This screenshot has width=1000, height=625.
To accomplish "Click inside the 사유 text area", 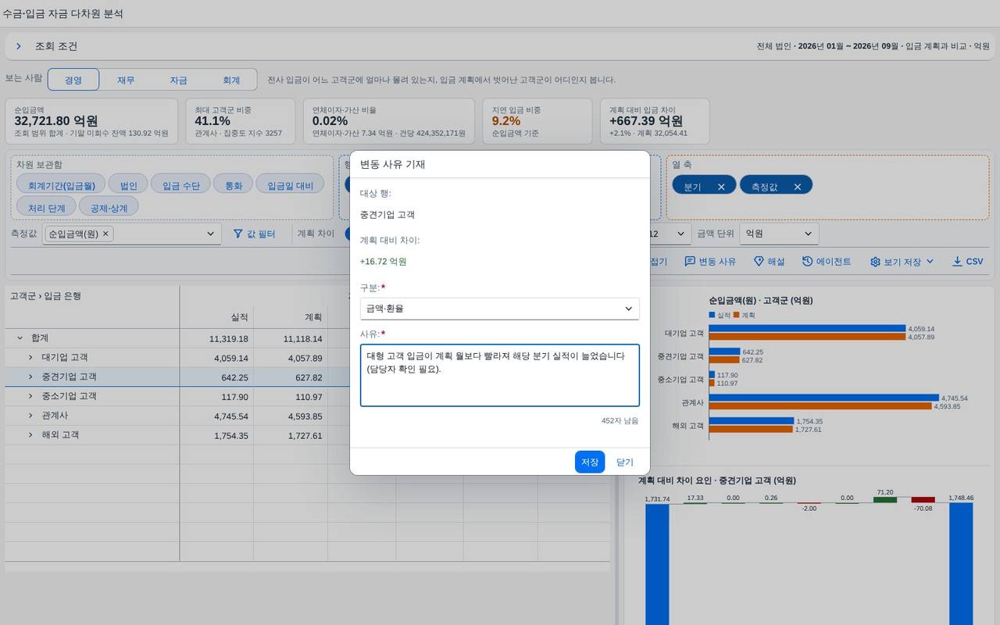I will [500, 375].
